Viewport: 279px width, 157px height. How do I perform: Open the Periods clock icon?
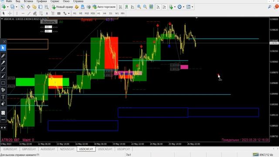tap(180, 7)
